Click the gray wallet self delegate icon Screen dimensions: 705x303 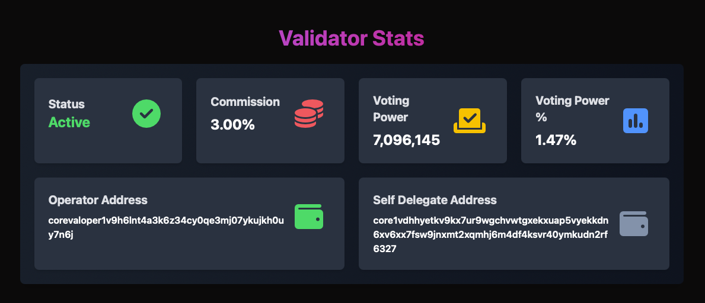coord(633,224)
